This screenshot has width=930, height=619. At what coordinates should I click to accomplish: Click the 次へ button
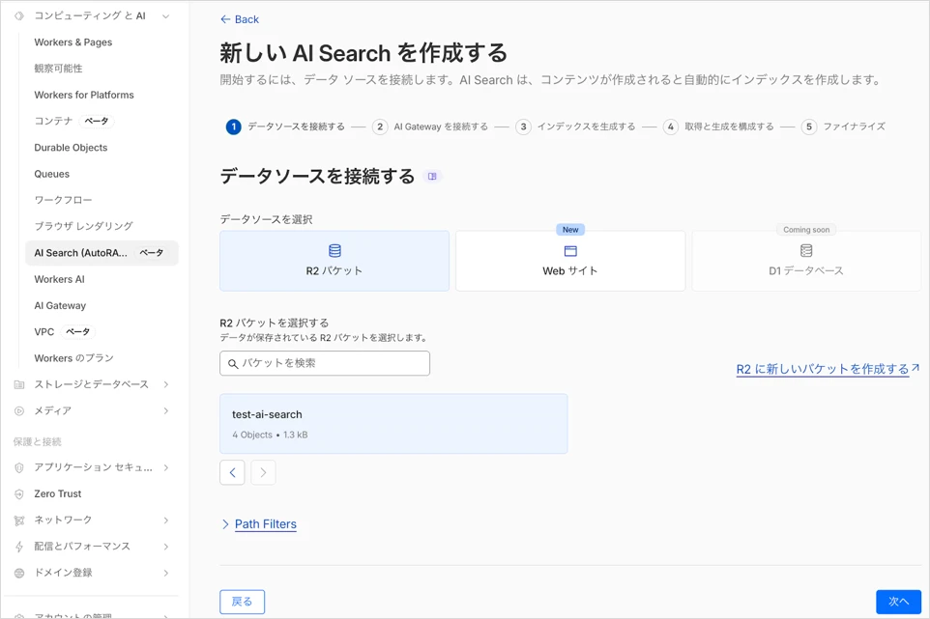click(898, 602)
